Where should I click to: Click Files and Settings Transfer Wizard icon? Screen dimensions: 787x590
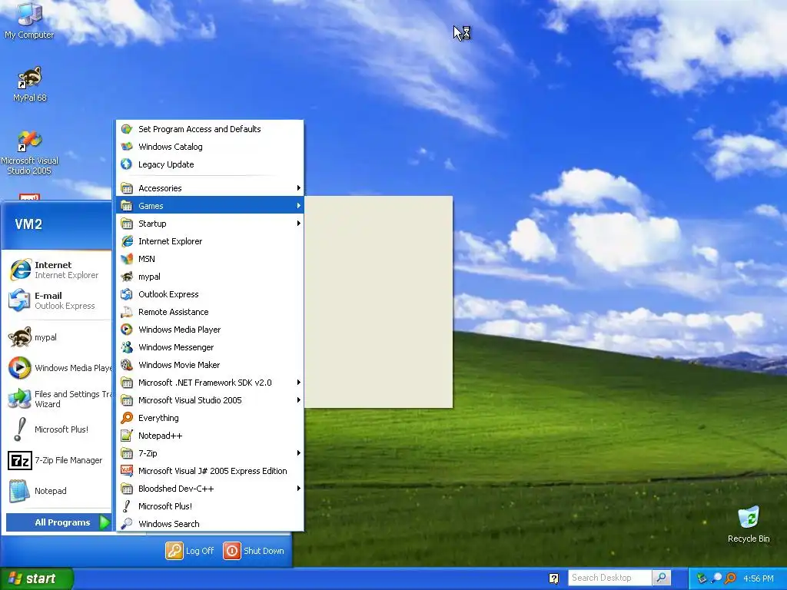click(19, 399)
